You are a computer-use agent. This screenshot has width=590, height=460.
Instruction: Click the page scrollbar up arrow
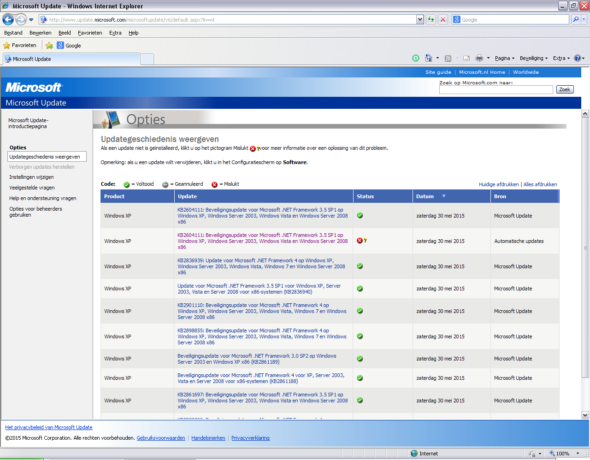pos(585,113)
